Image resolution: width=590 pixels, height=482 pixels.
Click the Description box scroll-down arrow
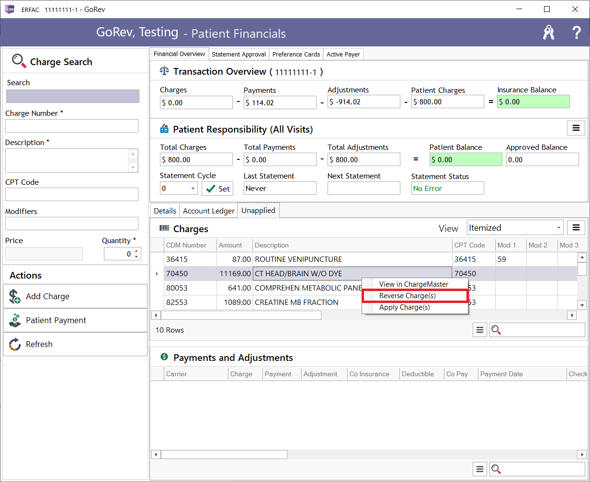(x=133, y=167)
